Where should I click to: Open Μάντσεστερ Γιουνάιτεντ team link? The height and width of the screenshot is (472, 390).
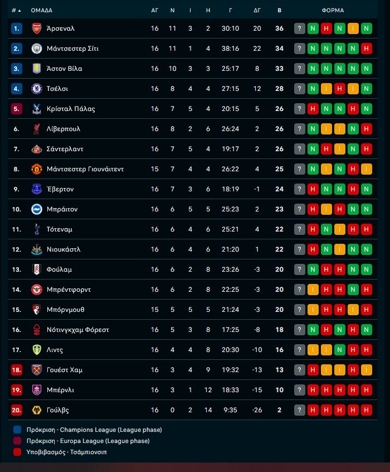[85, 169]
